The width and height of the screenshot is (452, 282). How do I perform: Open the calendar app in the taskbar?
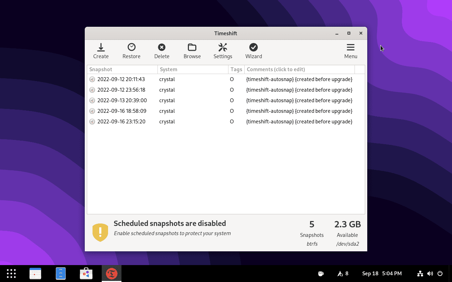click(35, 274)
